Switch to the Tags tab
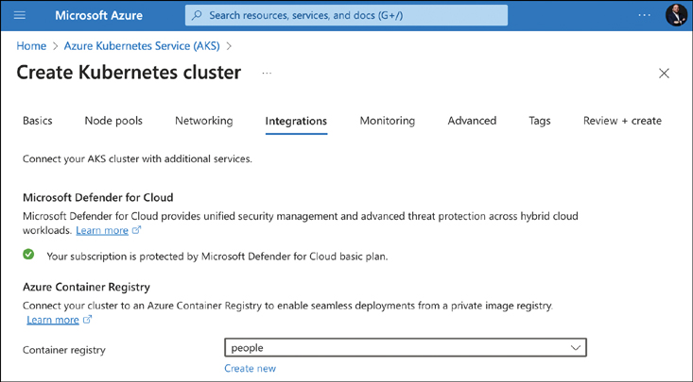 click(540, 121)
